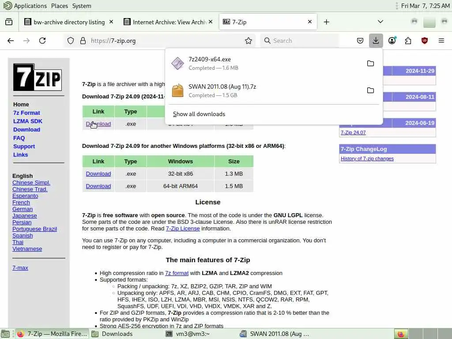Screen dimensions: 452x339
Task: Switch to the Internet Archive: View Archive tab
Action: (x=169, y=22)
